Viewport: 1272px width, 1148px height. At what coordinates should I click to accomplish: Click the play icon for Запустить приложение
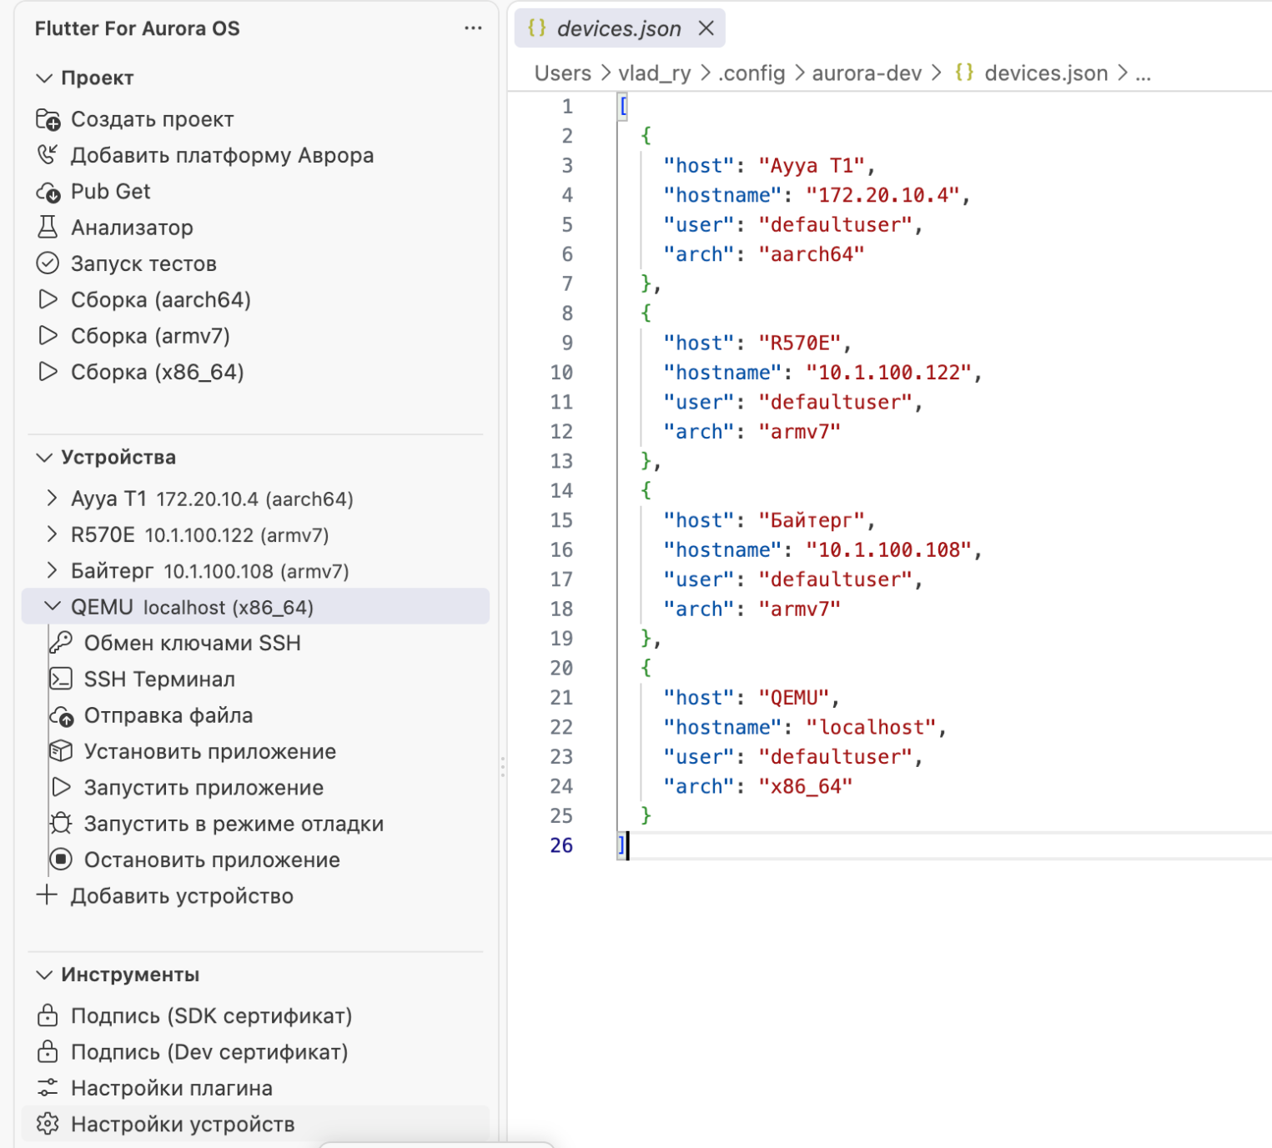point(62,787)
